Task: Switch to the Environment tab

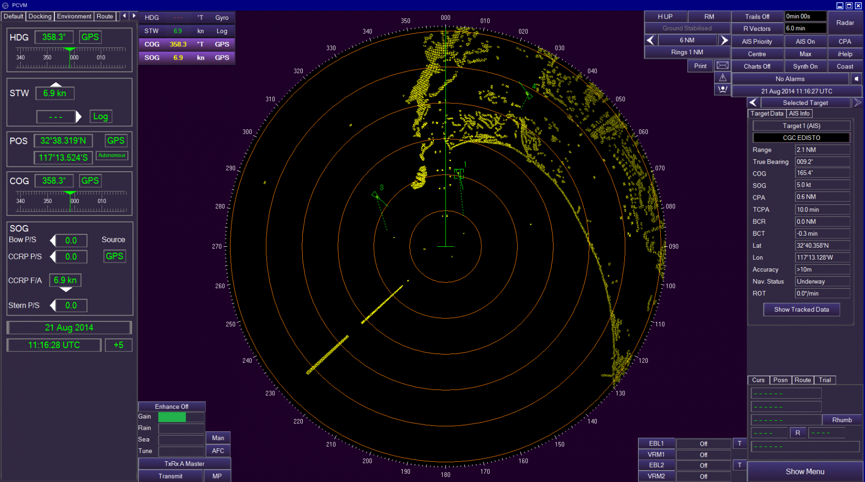Action: (x=74, y=16)
